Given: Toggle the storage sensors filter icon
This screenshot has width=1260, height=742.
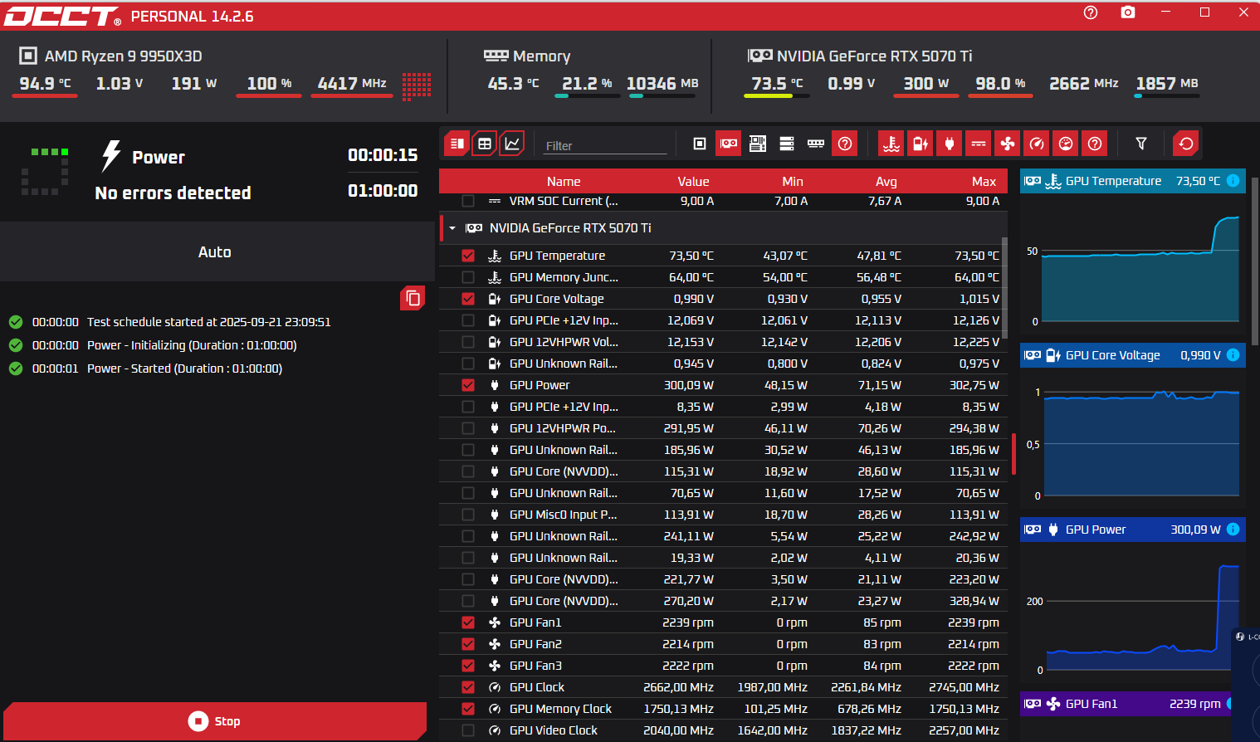Looking at the screenshot, I should (787, 144).
